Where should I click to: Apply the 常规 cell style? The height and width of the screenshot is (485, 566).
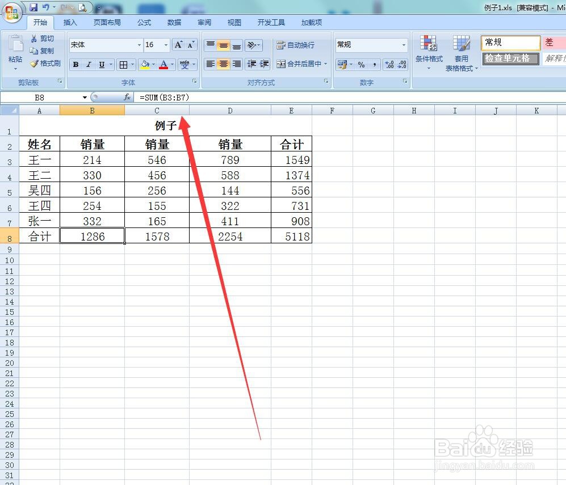coord(510,43)
